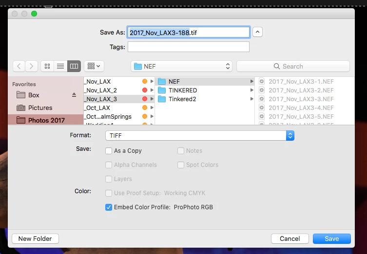The image size is (367, 254).
Task: Click the green zoom window button
Action: coord(34,14)
